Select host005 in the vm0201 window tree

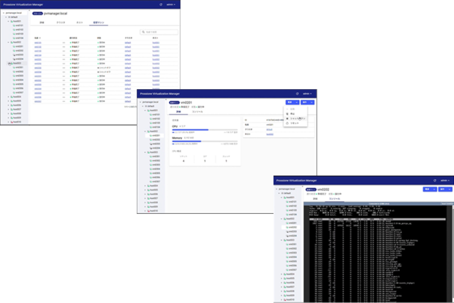[154, 190]
